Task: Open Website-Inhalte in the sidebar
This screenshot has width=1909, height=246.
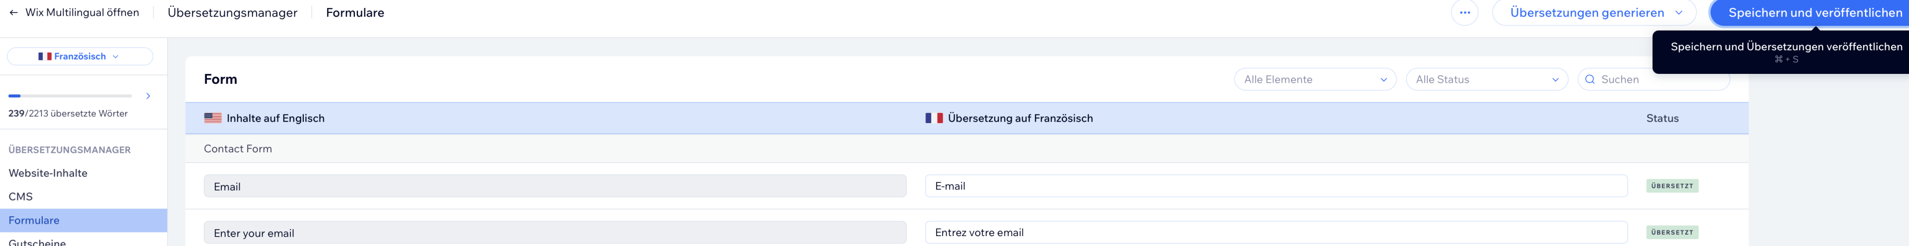Action: click(48, 173)
